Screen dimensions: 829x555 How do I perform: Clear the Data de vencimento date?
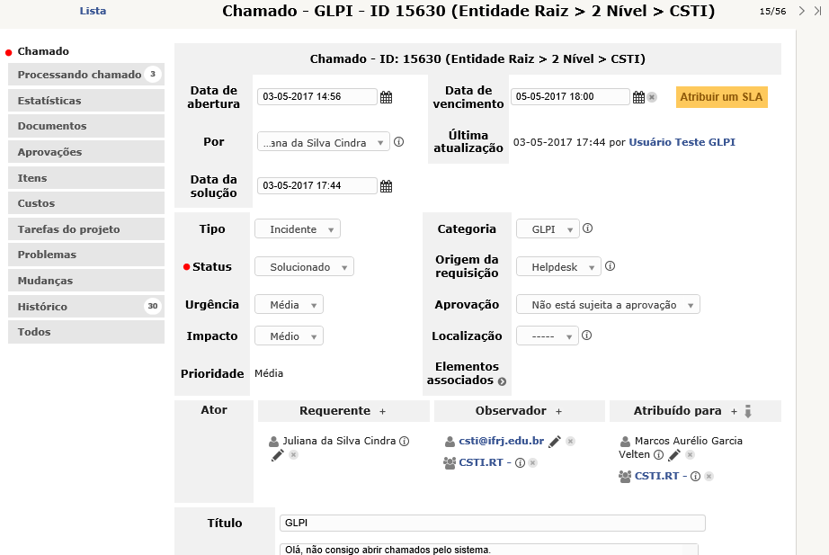click(x=652, y=97)
